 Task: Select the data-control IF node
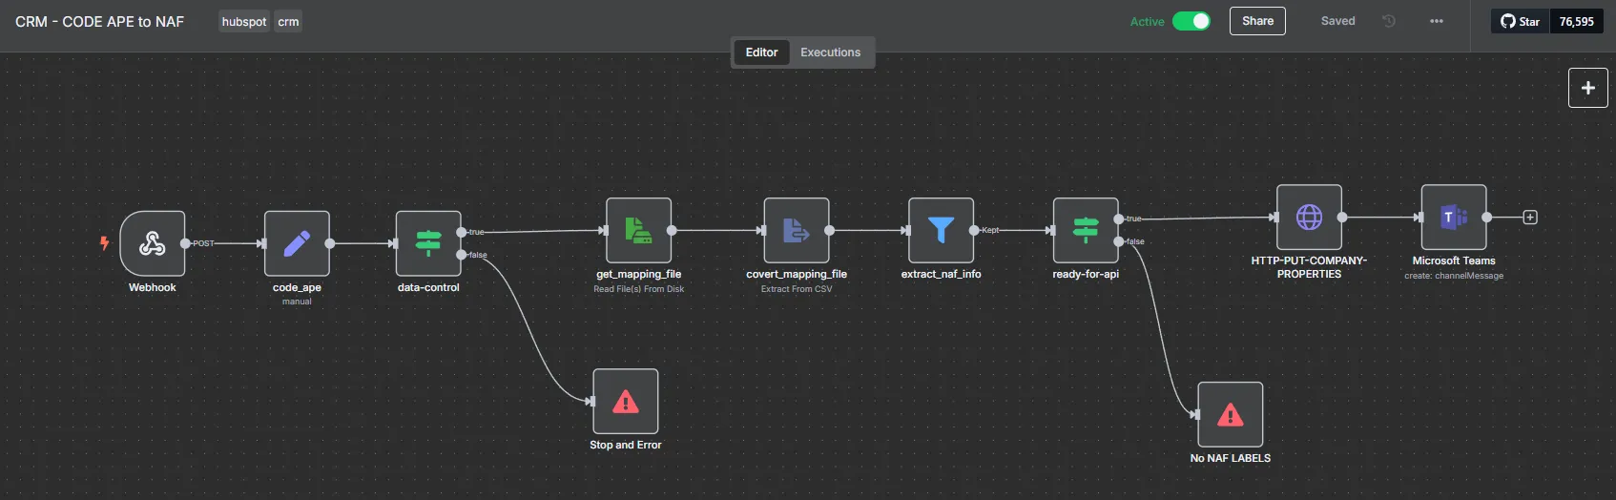(x=428, y=243)
